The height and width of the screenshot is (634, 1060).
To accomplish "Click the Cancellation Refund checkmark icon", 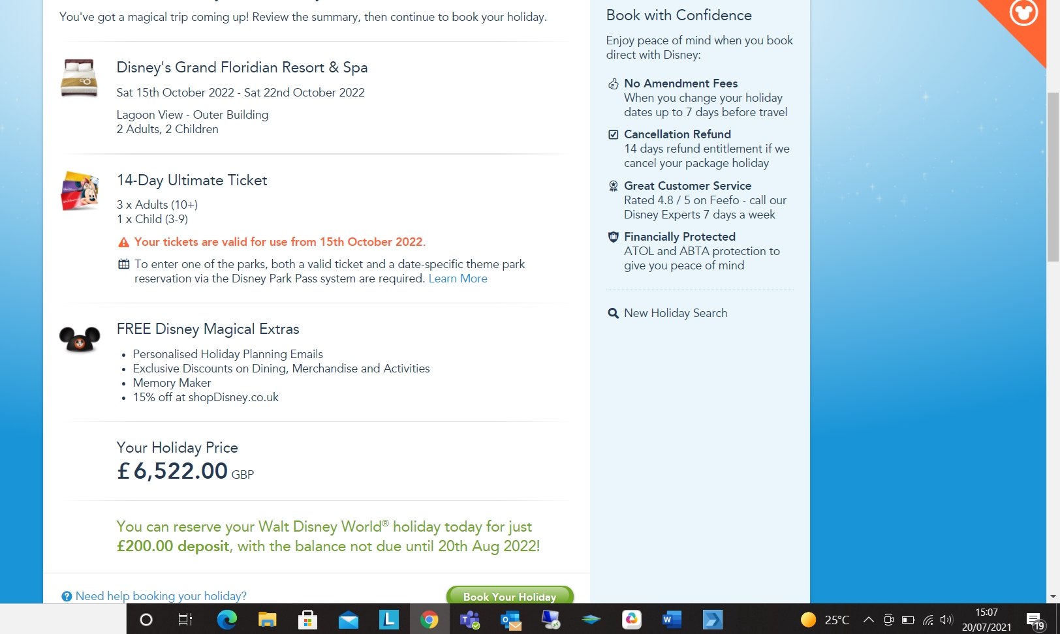I will [613, 134].
